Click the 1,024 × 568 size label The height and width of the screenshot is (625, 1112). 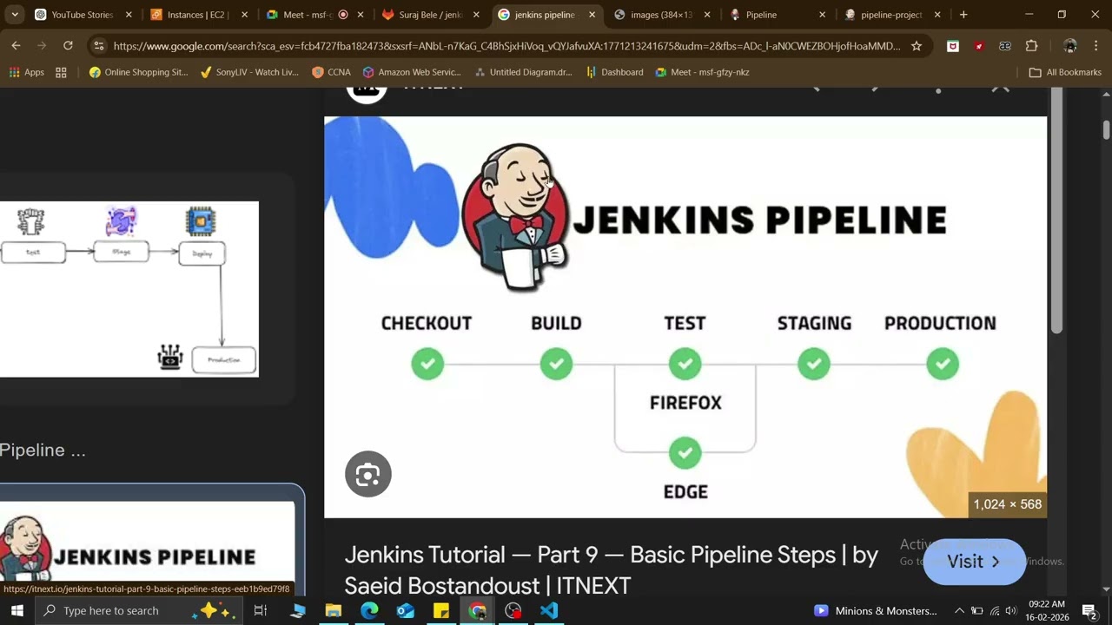pos(1007,504)
